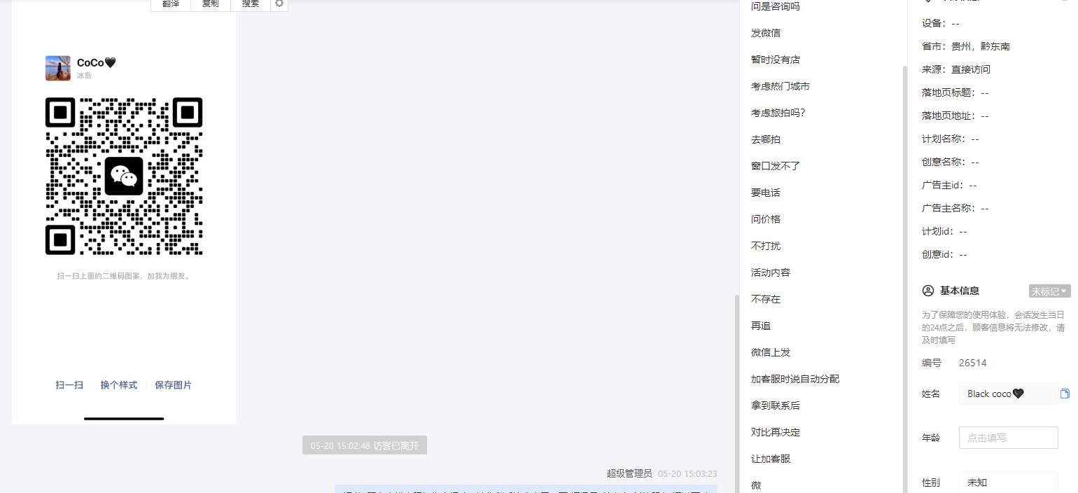The width and height of the screenshot is (1078, 493).
Task: Click the CoCo name on QR card
Action: click(97, 63)
